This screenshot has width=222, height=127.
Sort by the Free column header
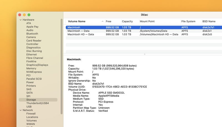[x=109, y=21]
